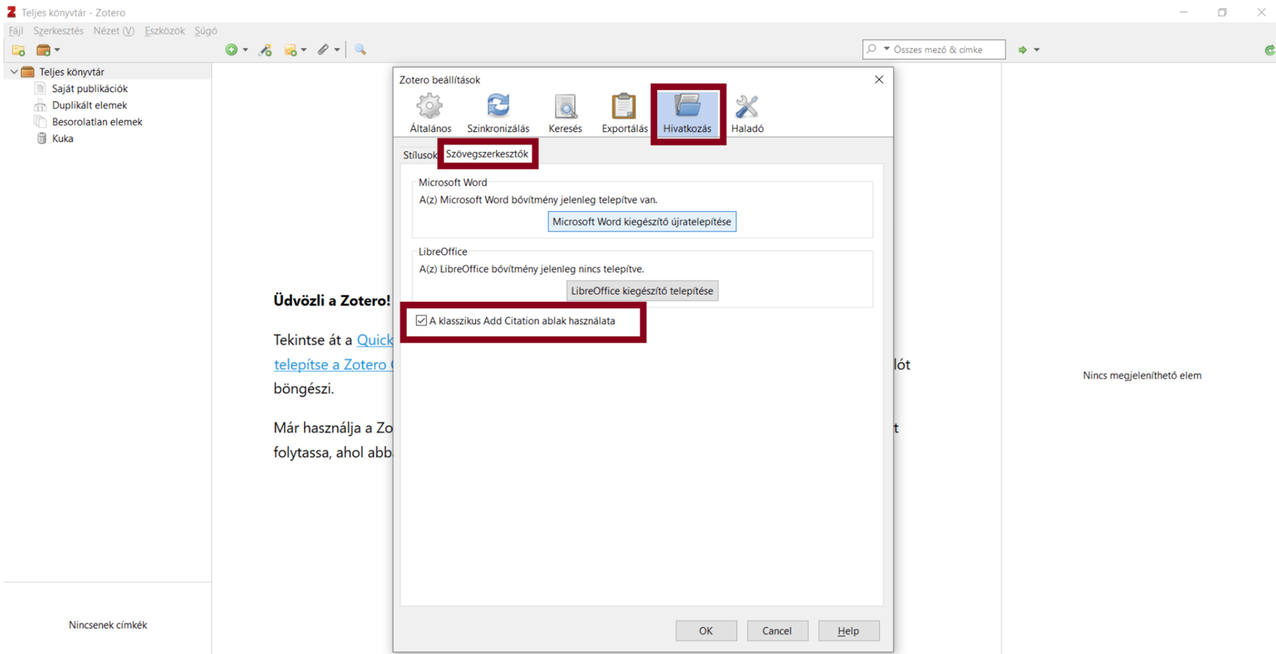Click the Zotero logo in title bar
The height and width of the screenshot is (654, 1276).
click(11, 13)
